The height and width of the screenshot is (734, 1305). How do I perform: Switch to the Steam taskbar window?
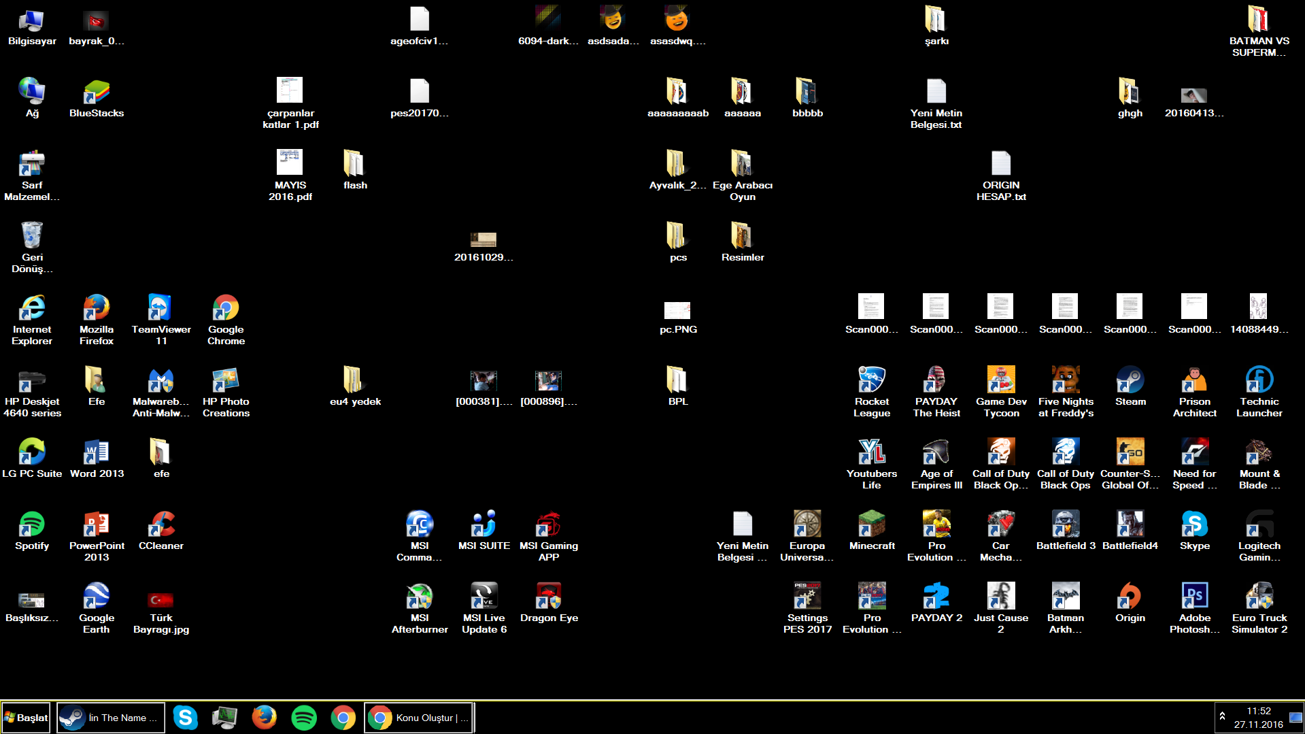click(110, 718)
